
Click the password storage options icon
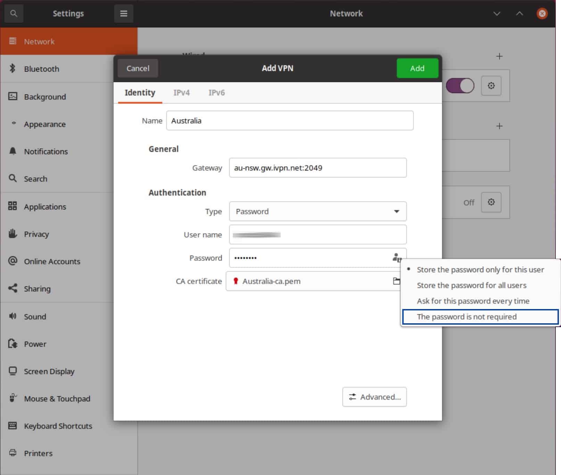(396, 258)
